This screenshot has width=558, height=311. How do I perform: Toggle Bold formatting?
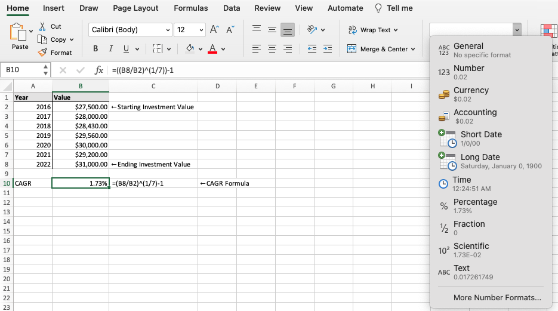(x=95, y=49)
